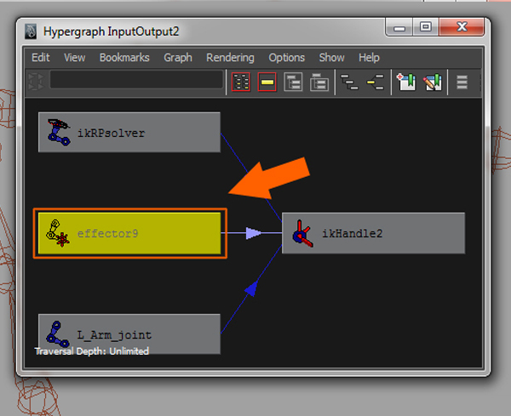The width and height of the screenshot is (511, 416).
Task: Click the frame hierarchy toolbar icon
Action: [293, 82]
